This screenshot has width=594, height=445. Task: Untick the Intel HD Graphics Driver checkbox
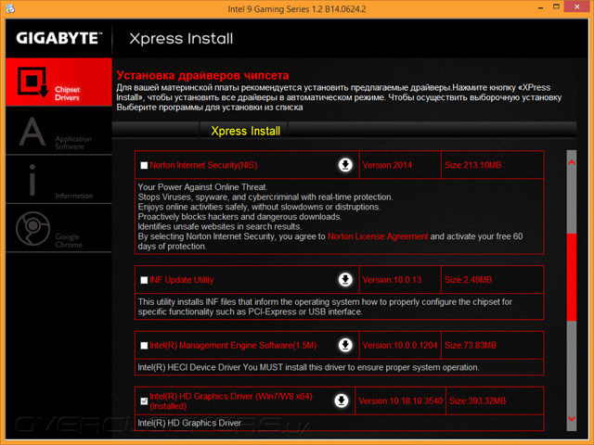[144, 401]
